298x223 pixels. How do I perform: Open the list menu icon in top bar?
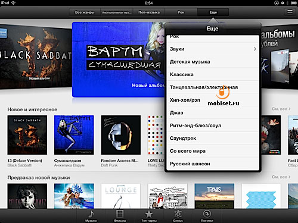(290, 12)
